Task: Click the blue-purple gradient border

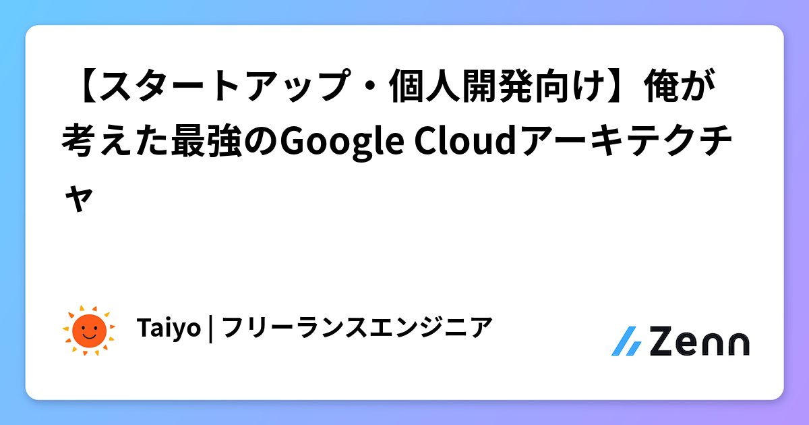Action: point(404,11)
